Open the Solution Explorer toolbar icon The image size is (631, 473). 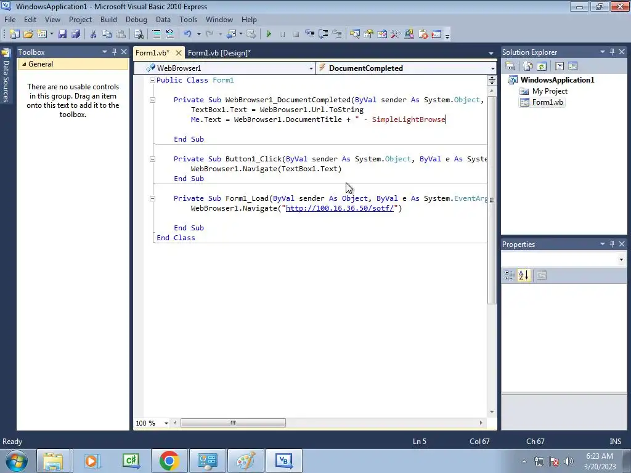(354, 34)
